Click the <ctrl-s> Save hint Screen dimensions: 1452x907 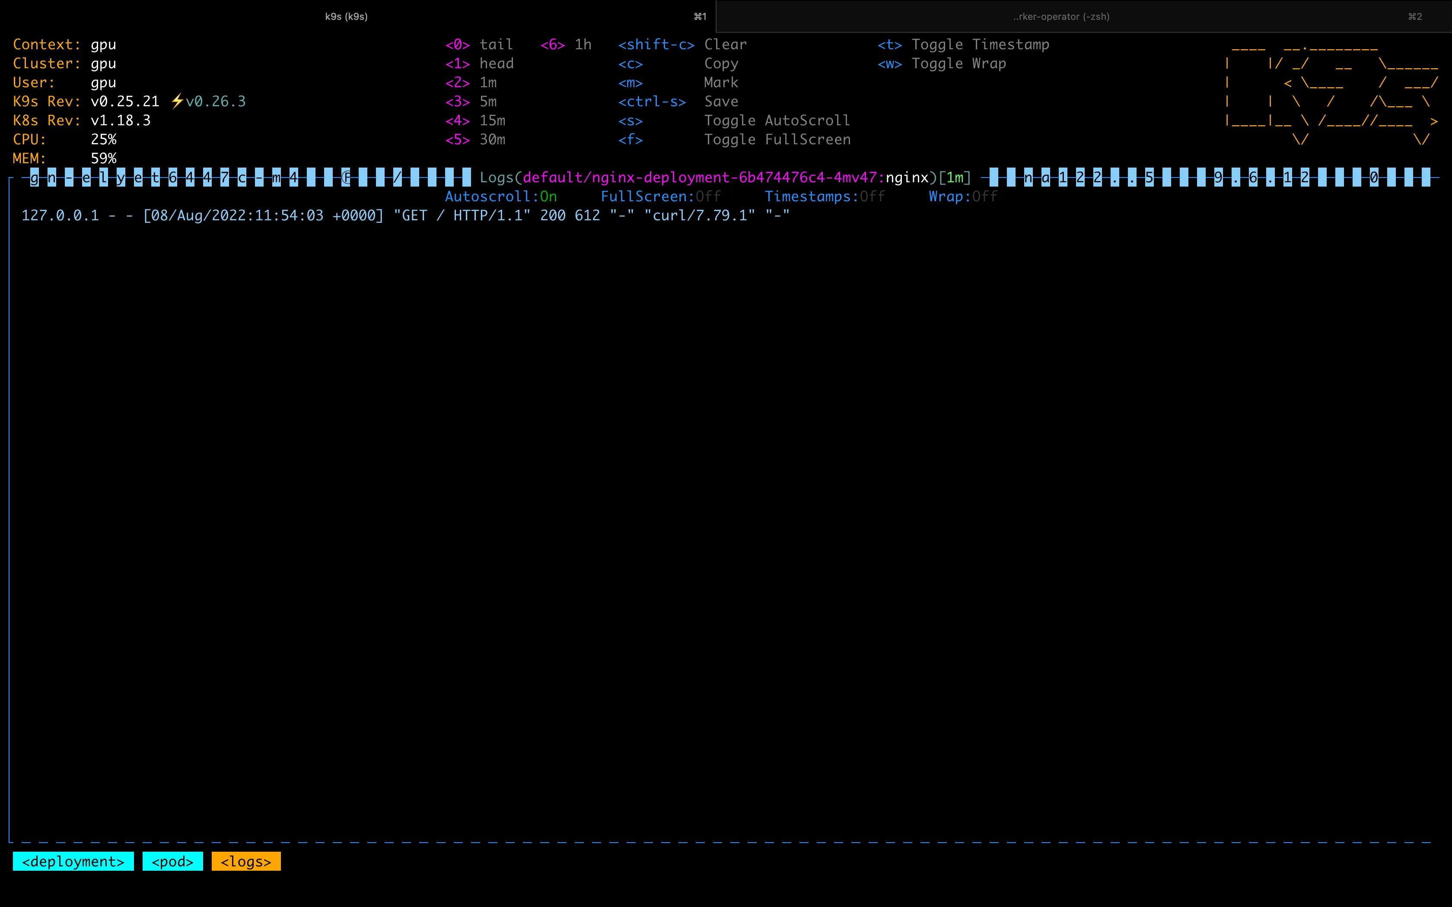click(x=678, y=101)
